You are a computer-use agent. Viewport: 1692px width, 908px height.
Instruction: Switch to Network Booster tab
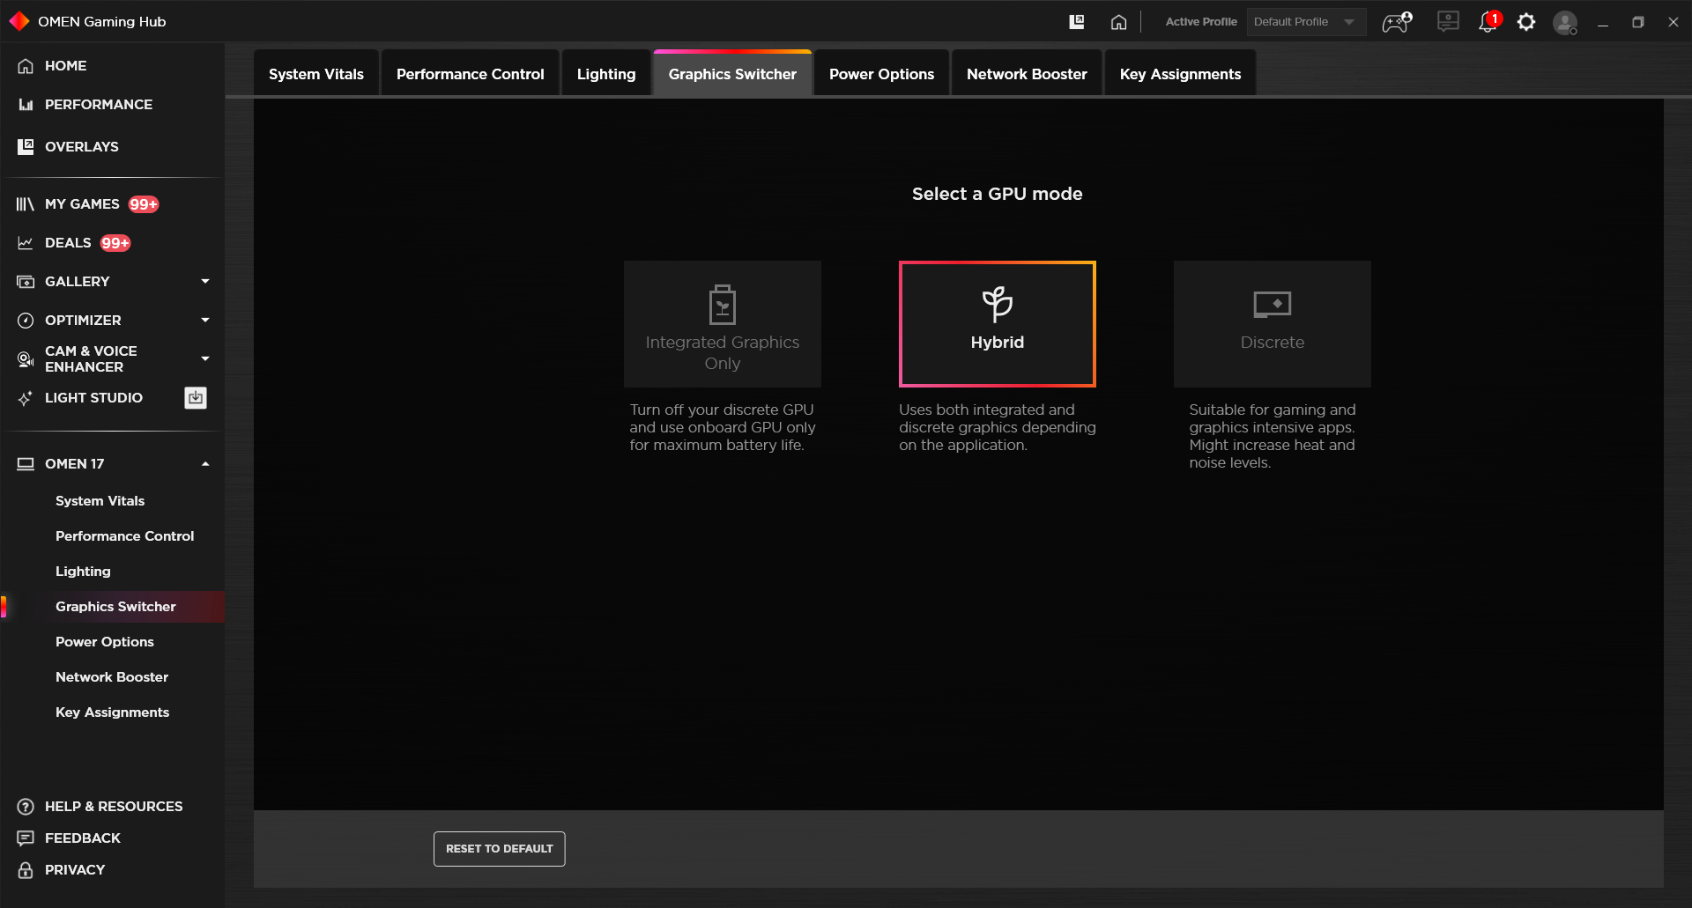coord(1027,74)
